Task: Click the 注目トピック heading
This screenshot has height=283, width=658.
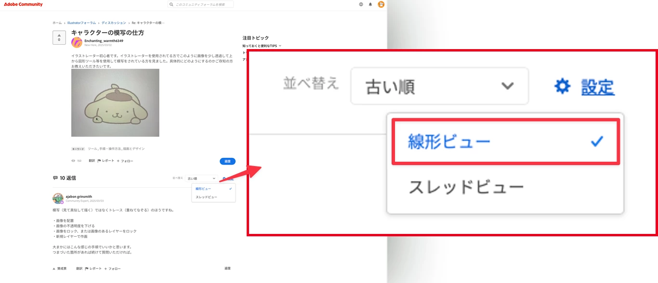Action: click(256, 38)
